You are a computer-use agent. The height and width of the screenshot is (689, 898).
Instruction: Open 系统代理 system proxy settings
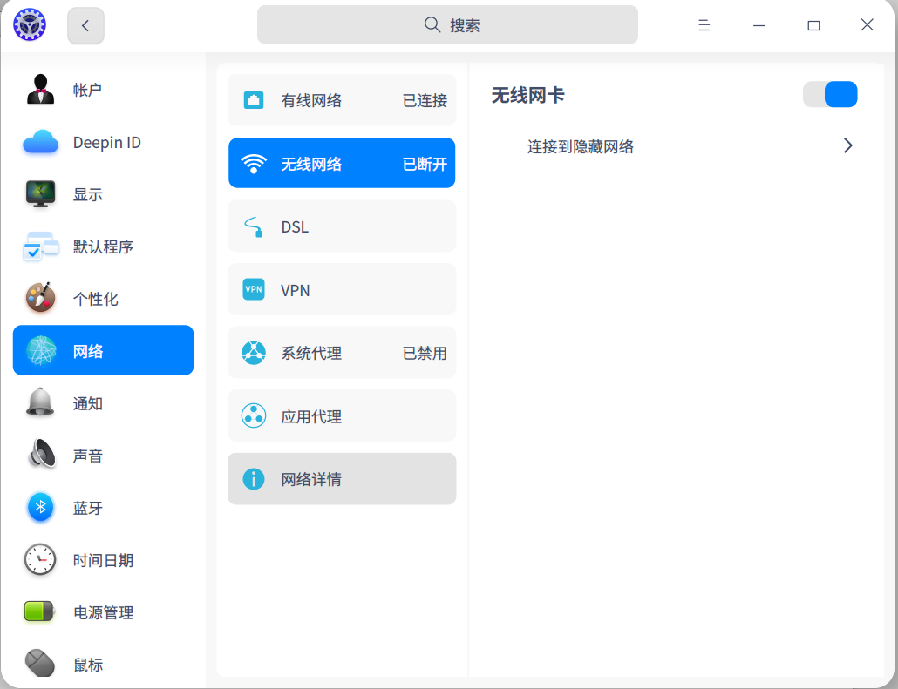tap(342, 353)
